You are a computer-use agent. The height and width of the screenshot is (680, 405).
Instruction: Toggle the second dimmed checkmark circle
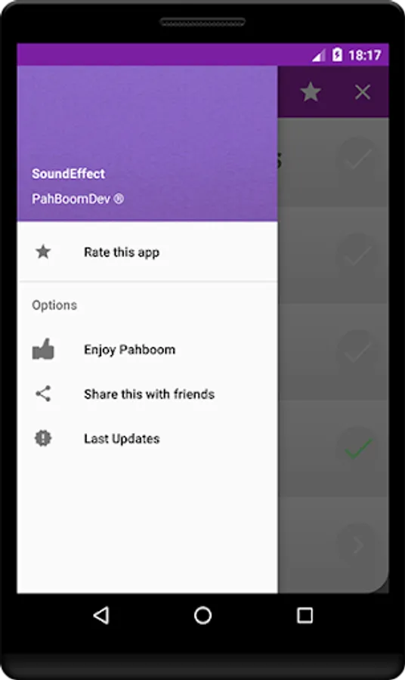tap(357, 255)
